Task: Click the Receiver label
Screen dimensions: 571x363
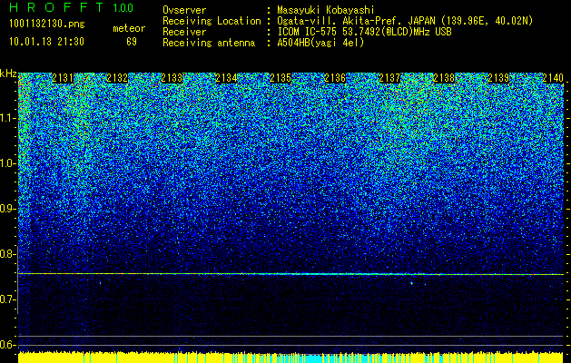Action: [x=184, y=32]
